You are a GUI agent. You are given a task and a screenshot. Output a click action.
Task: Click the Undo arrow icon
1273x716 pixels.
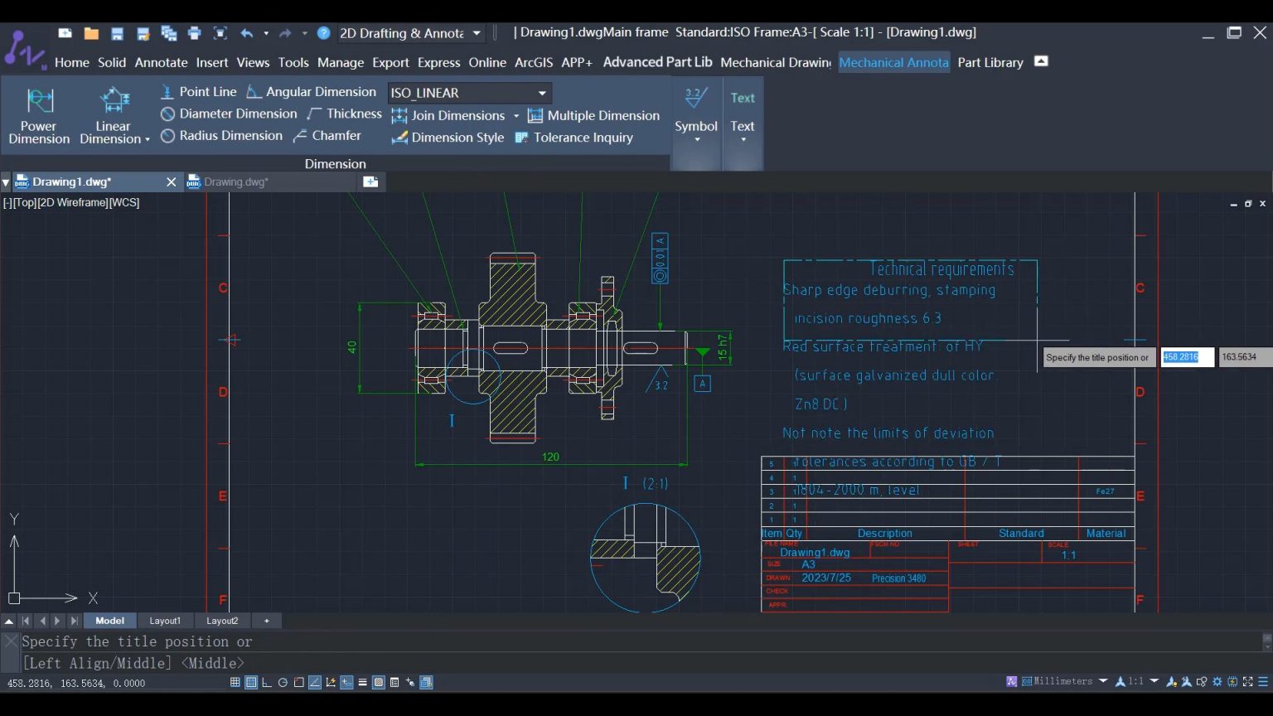click(x=247, y=33)
